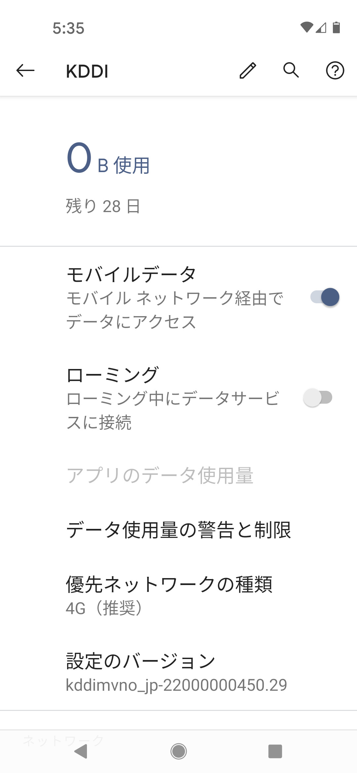This screenshot has height=773, width=357.
Task: Tap the 残り 28 日 text
Action: pos(103,206)
